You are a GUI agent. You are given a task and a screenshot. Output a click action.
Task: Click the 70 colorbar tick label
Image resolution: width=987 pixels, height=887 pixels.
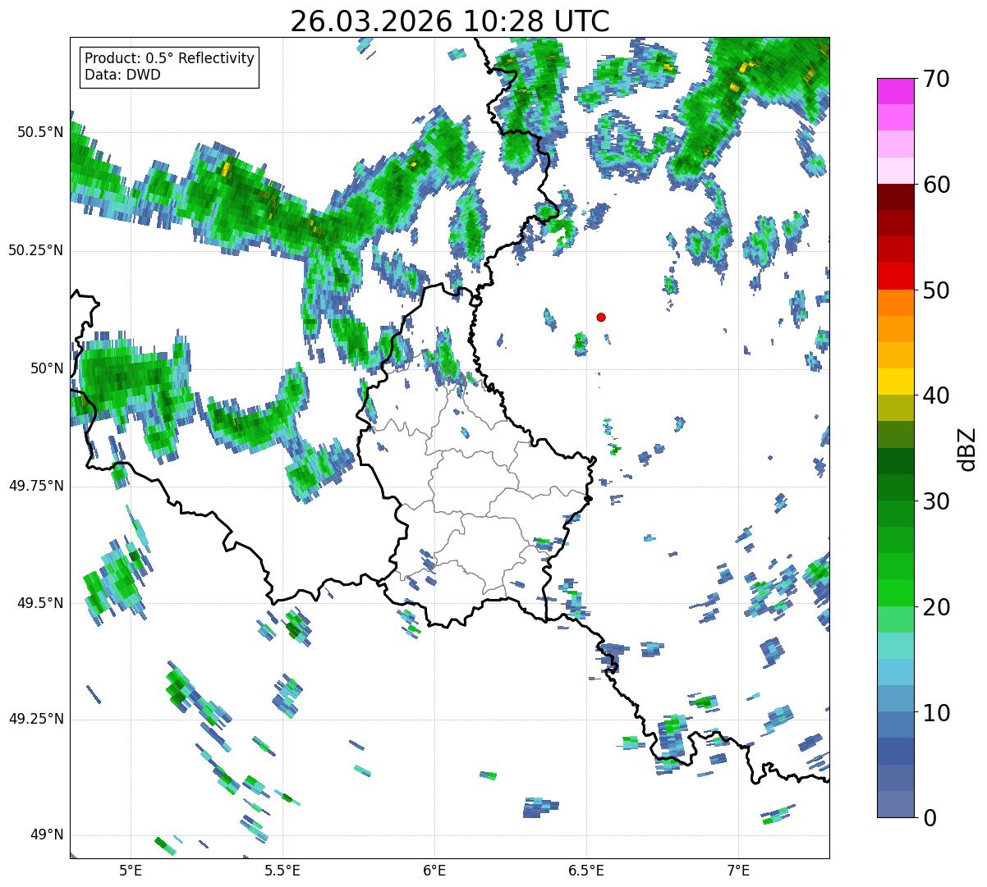click(x=935, y=79)
